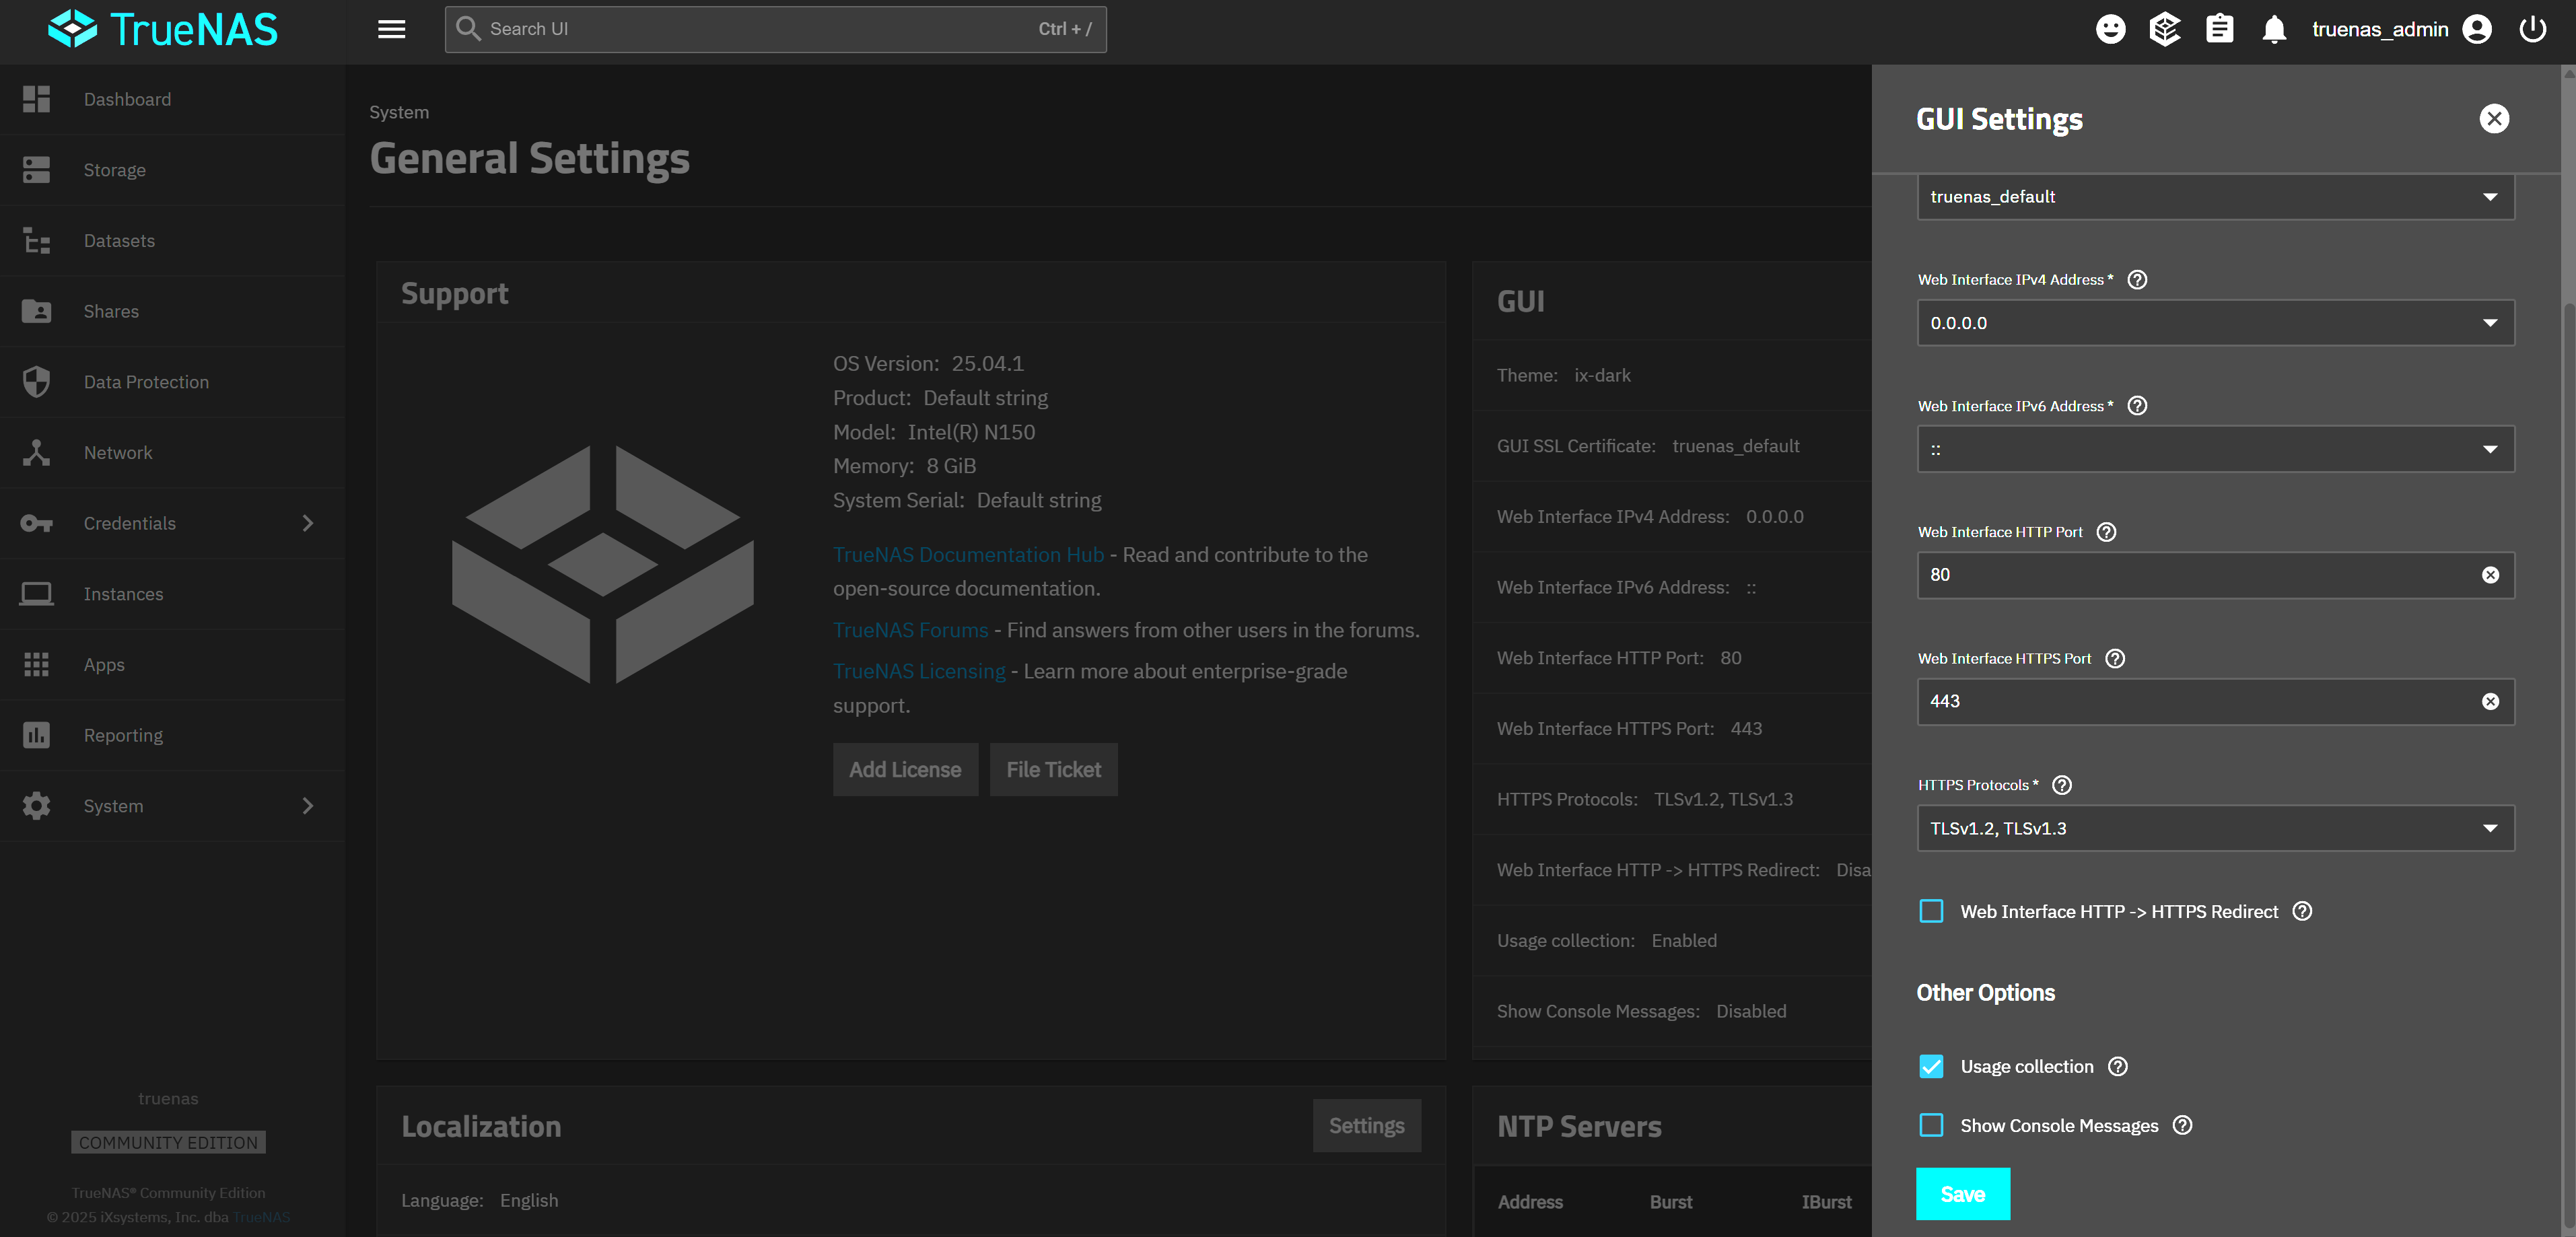Image resolution: width=2576 pixels, height=1237 pixels.
Task: Open the alerts bell icon
Action: (2274, 29)
